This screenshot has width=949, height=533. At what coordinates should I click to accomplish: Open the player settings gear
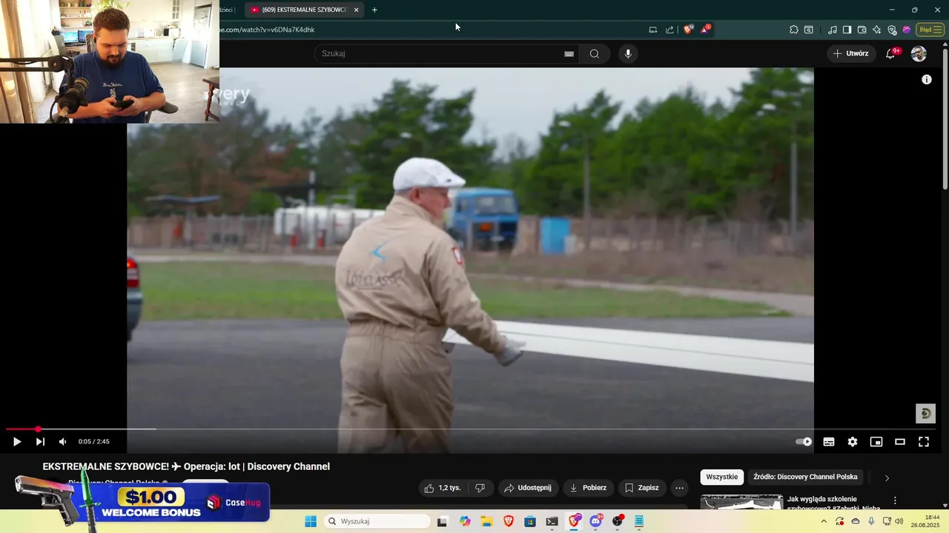tap(853, 442)
